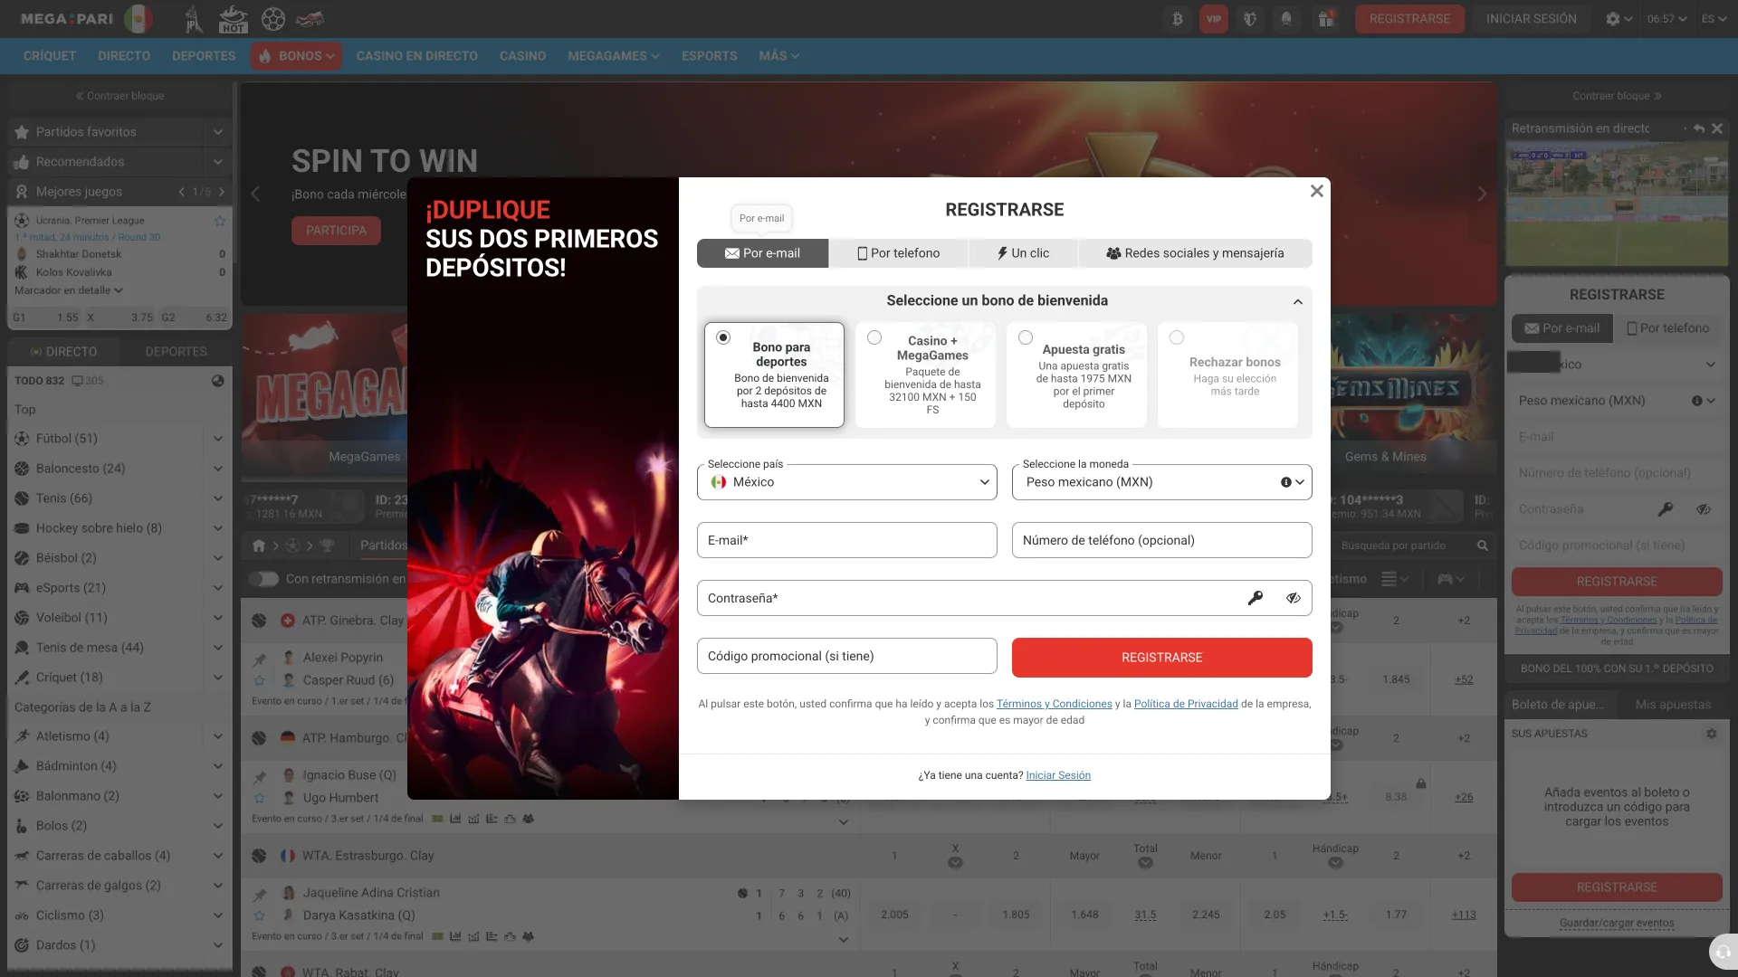Open the gift bonus icon in header
The width and height of the screenshot is (1738, 977).
click(1326, 19)
